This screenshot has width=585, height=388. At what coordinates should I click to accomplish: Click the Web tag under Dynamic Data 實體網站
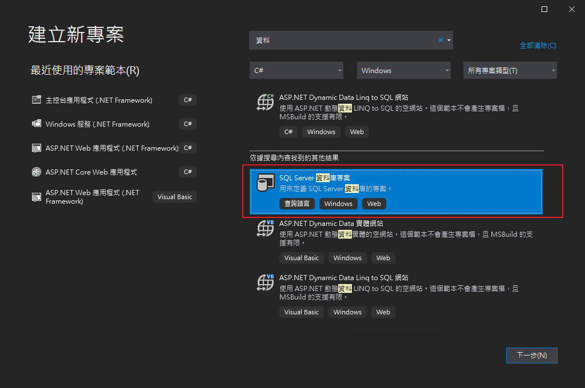point(383,258)
